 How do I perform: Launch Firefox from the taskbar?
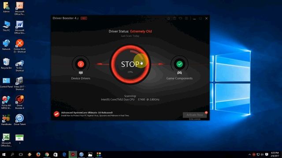(x=38, y=154)
